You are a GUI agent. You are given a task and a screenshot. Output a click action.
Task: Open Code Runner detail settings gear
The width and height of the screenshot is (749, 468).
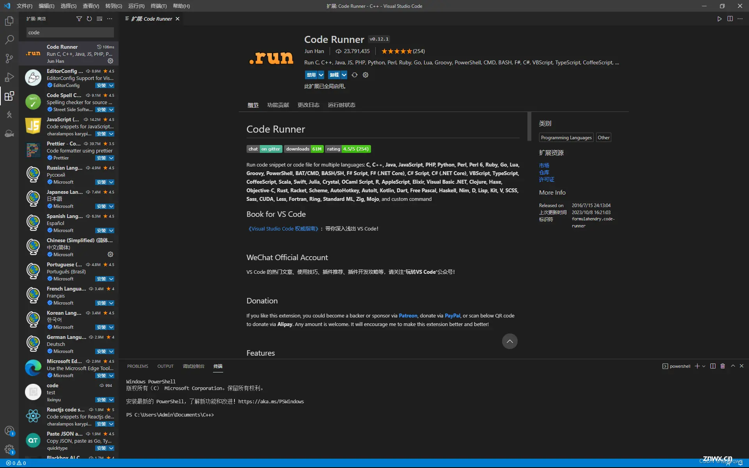[x=366, y=75]
